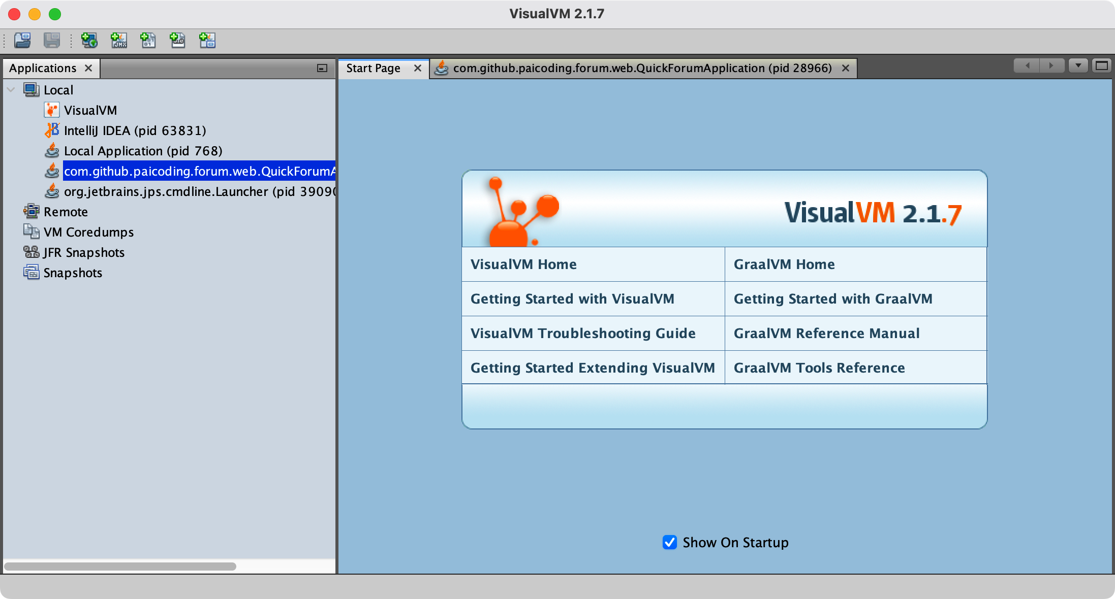Uncheck Show On Startup checkbox
This screenshot has height=599, width=1115.
[x=669, y=542]
